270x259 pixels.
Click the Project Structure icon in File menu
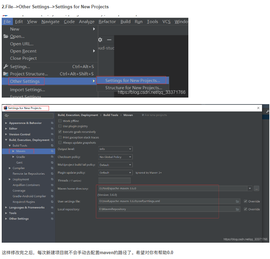pos(6,74)
